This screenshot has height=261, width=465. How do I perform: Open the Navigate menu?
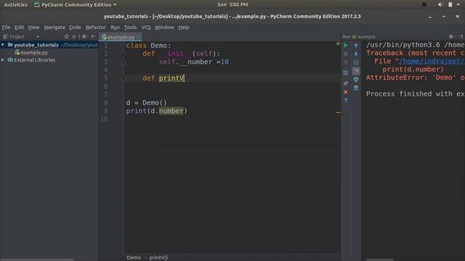54,28
